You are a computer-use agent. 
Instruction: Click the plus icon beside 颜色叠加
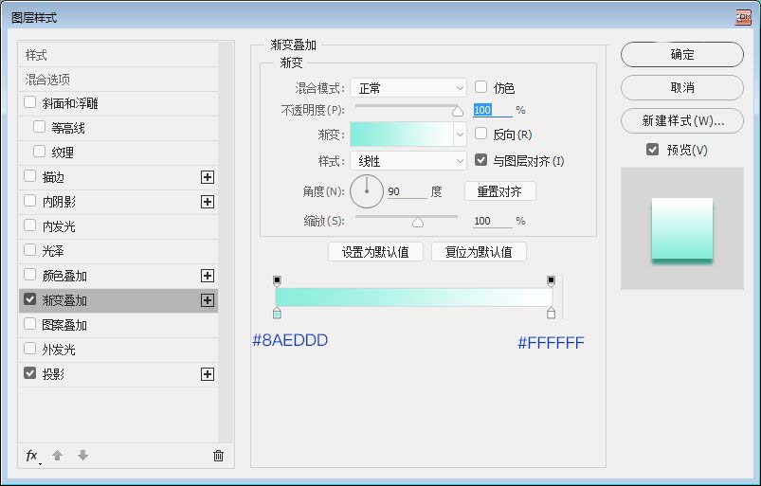pos(208,276)
